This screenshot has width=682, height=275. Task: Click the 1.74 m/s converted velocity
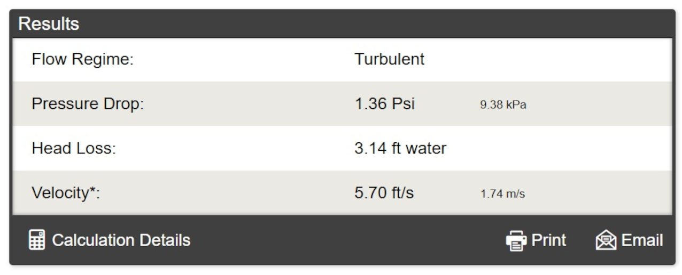[x=502, y=194]
